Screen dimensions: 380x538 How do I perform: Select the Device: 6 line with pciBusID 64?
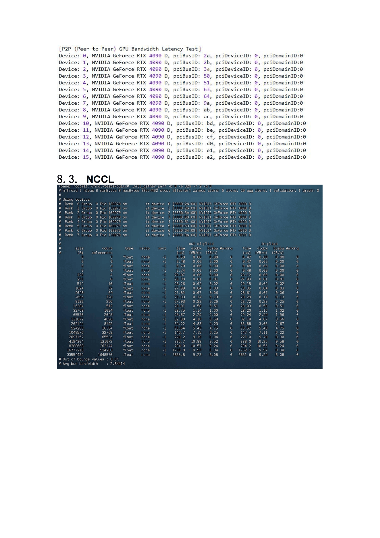pyautogui.click(x=181, y=96)
